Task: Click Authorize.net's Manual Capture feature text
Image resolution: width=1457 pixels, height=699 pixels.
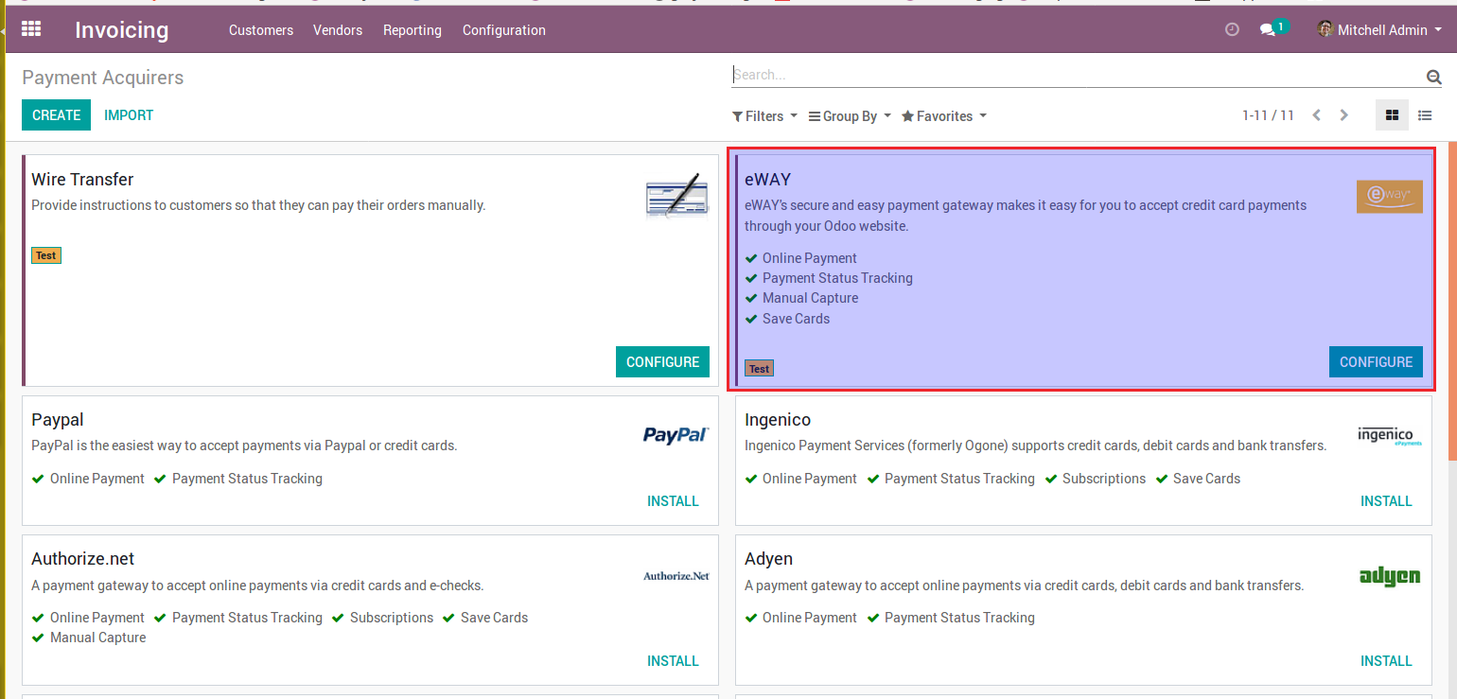Action: [98, 638]
